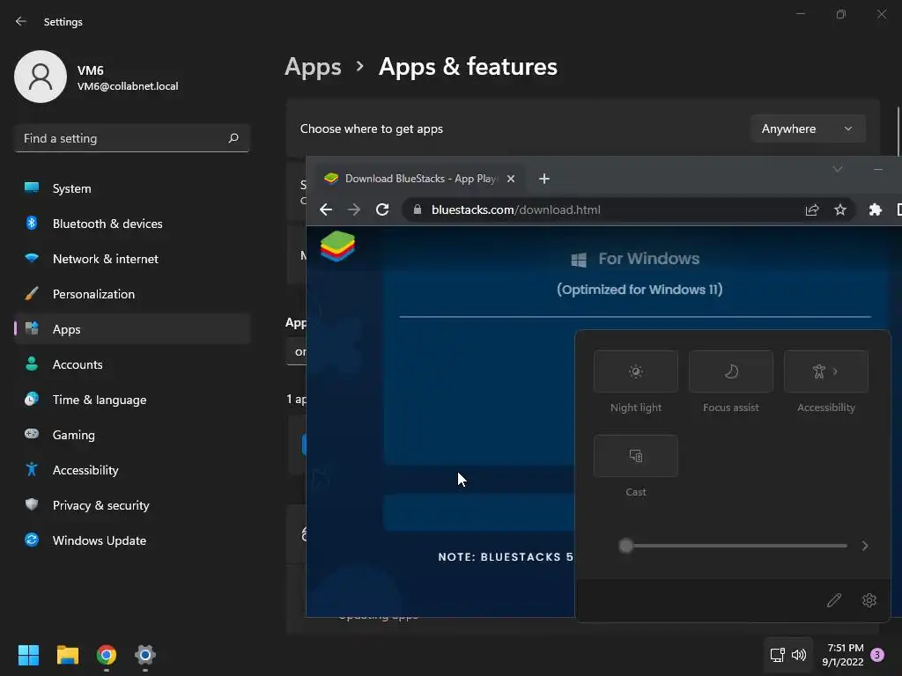This screenshot has height=676, width=902.
Task: Click the BlueStacks logo on the page
Action: coord(337,246)
